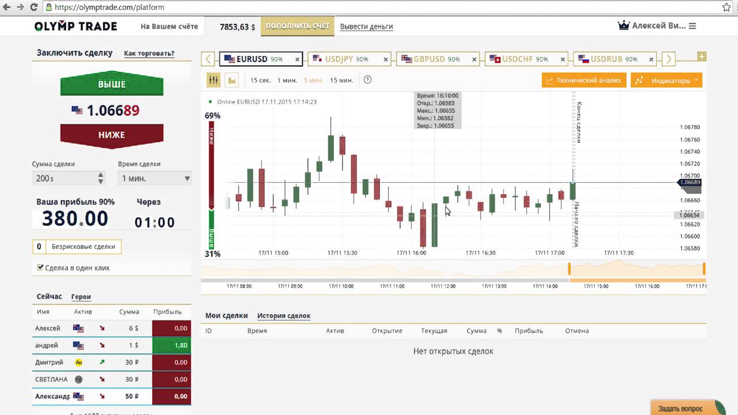
Task: Click Безрисковые сделки button
Action: 77,247
